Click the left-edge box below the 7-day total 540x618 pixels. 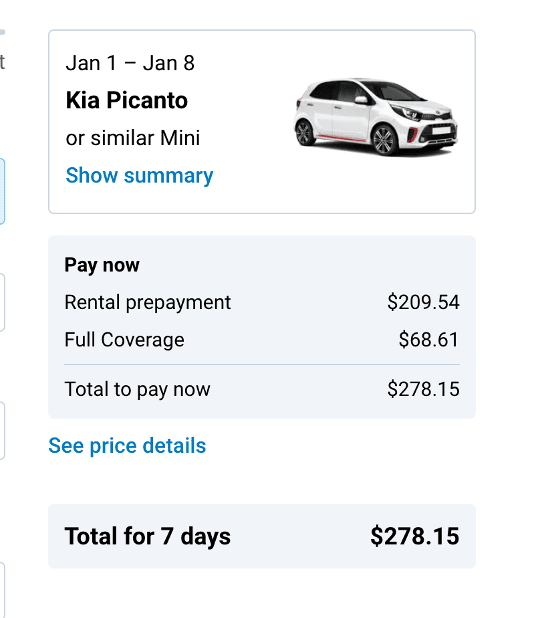[2, 589]
